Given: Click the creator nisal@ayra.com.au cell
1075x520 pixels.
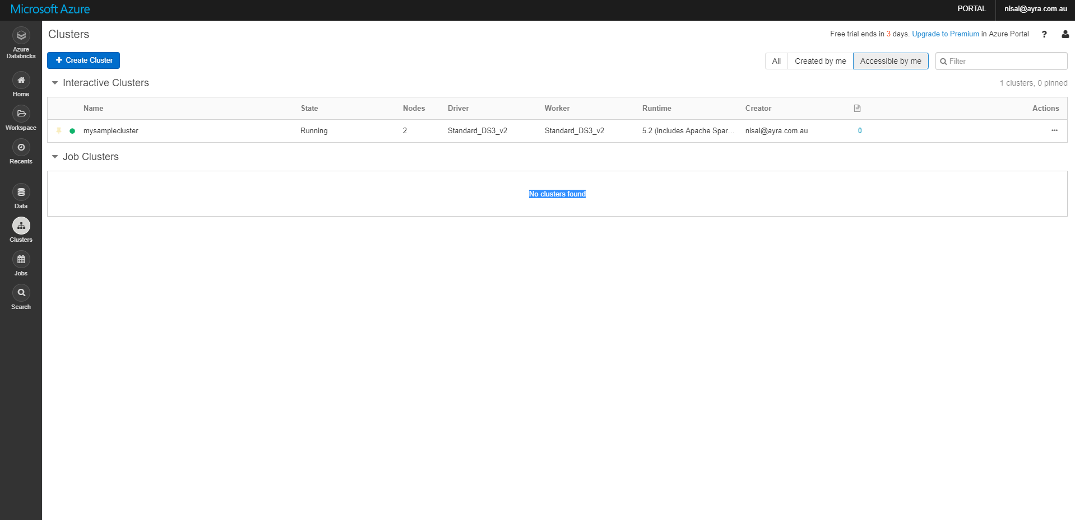Looking at the screenshot, I should point(777,131).
